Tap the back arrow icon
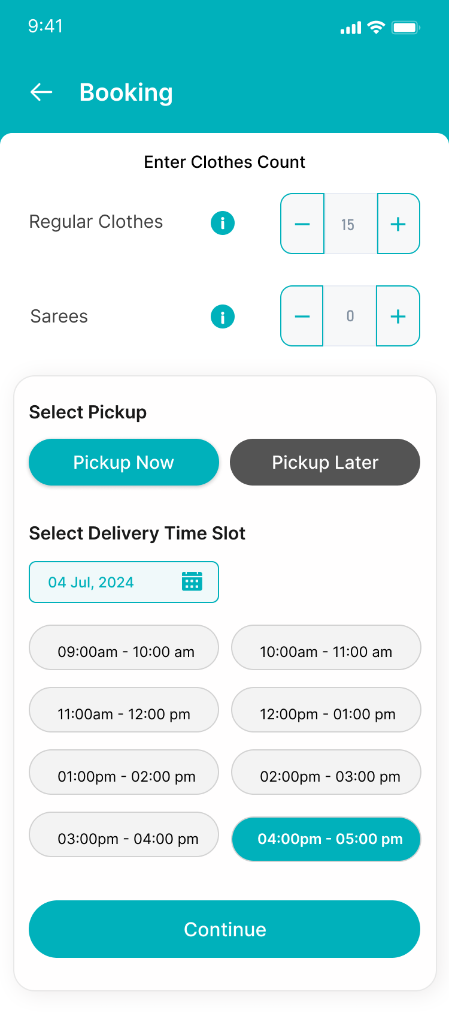The height and width of the screenshot is (1031, 449). click(41, 92)
